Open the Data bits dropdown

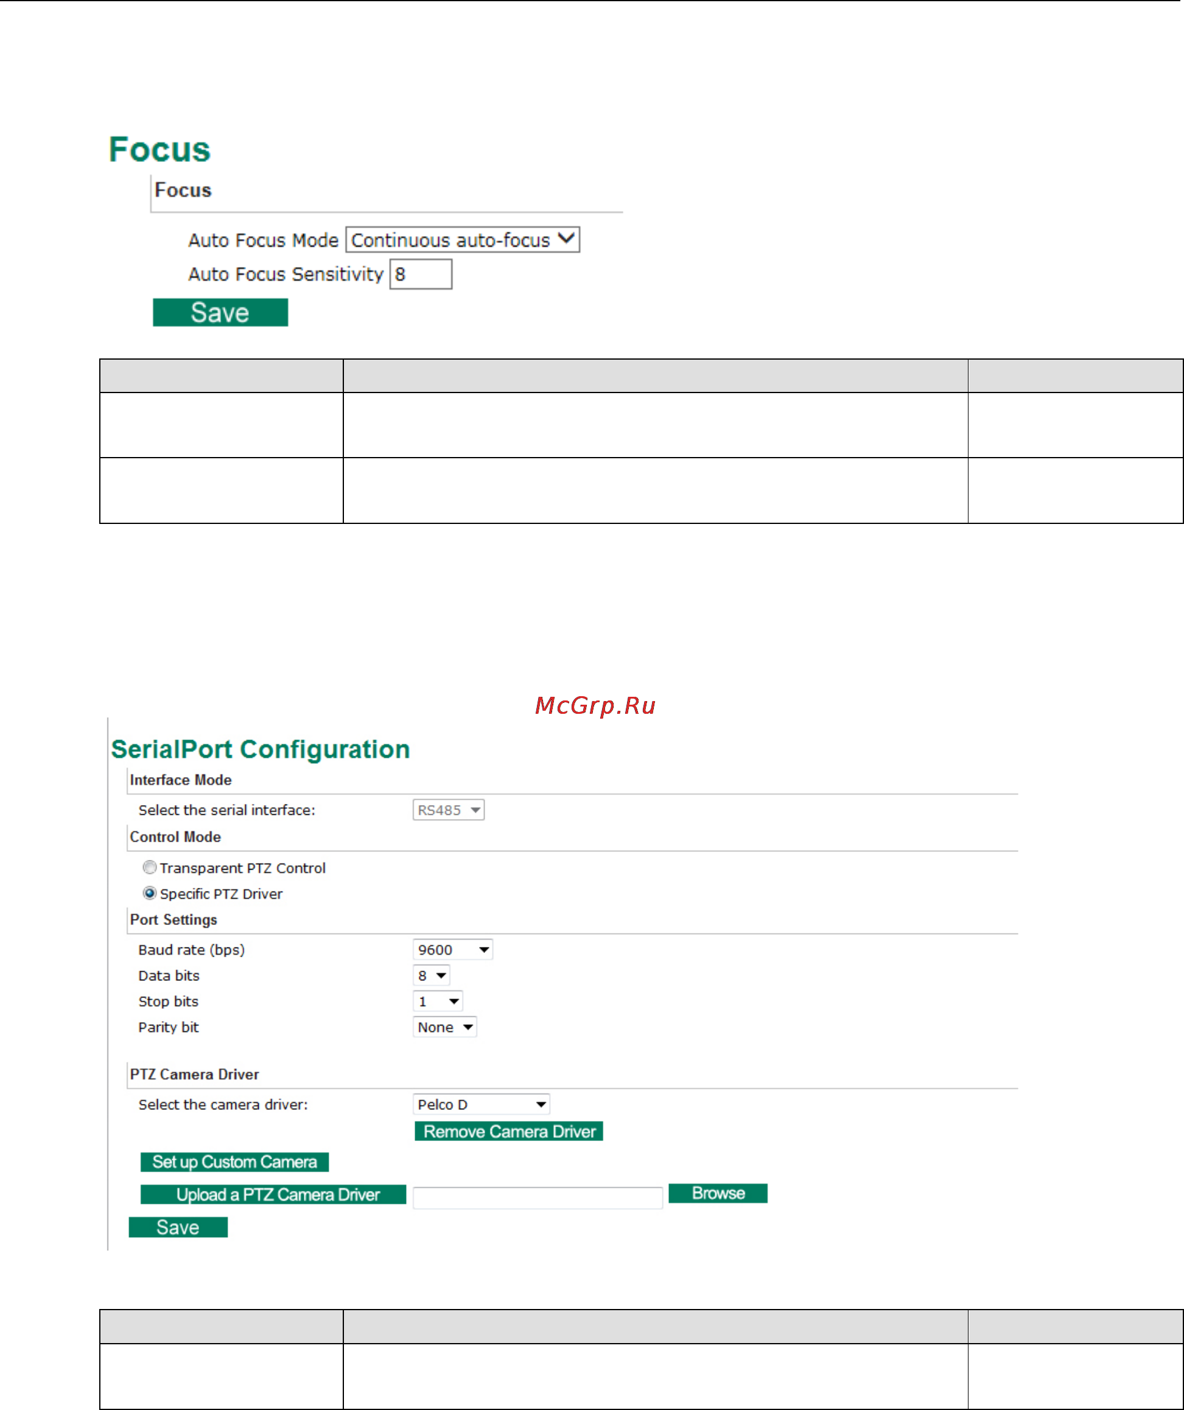430,975
